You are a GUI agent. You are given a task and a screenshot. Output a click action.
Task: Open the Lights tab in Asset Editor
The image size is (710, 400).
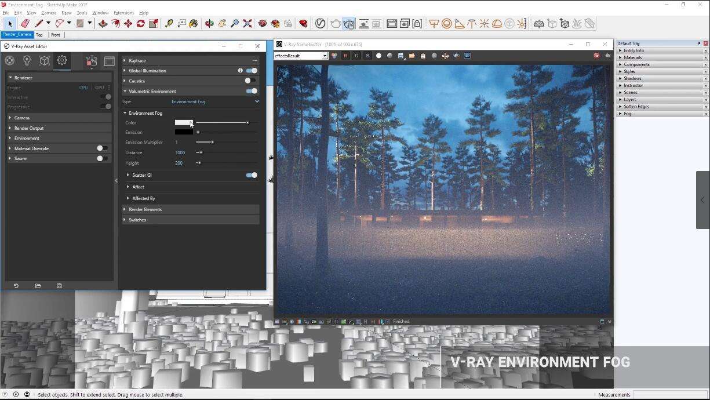click(27, 61)
